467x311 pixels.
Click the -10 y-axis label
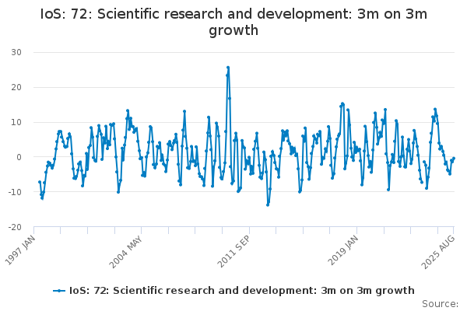pos(15,192)
